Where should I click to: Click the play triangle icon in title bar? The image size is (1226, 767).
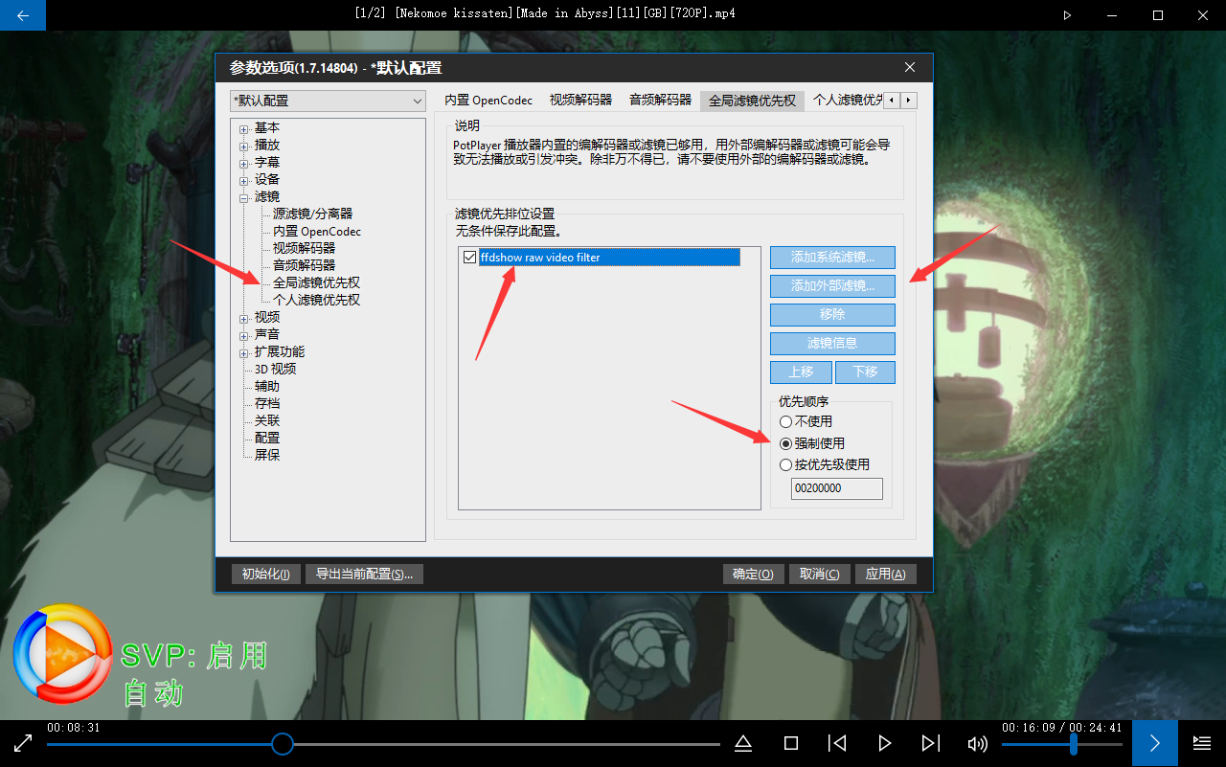1067,14
